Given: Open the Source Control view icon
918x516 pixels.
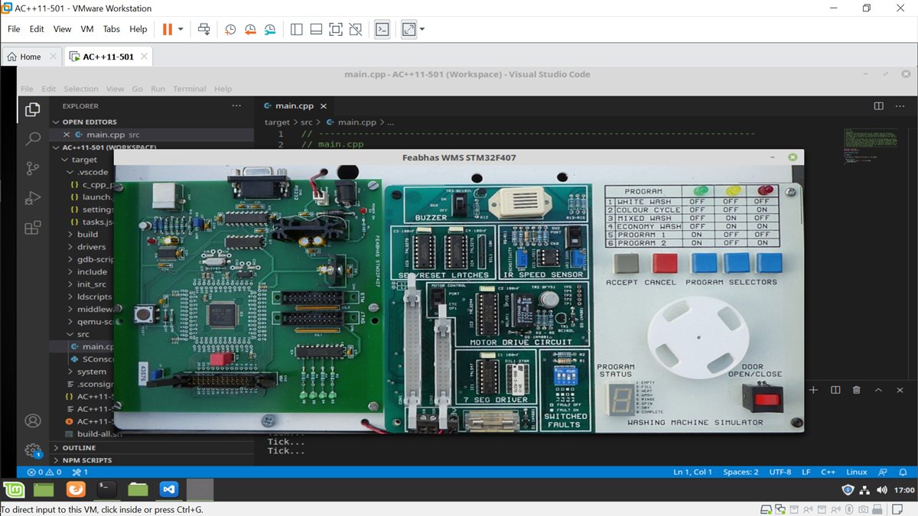Looking at the screenshot, I should coord(31,168).
